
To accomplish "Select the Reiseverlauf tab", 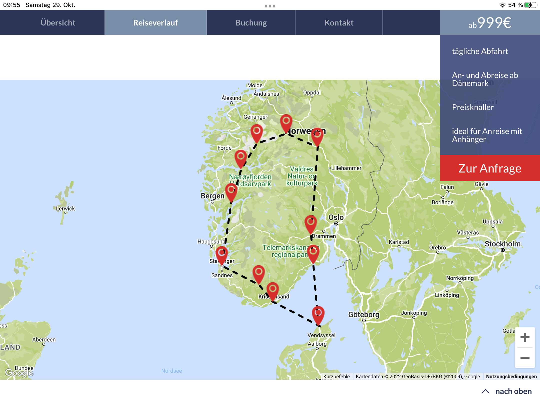I will [155, 23].
